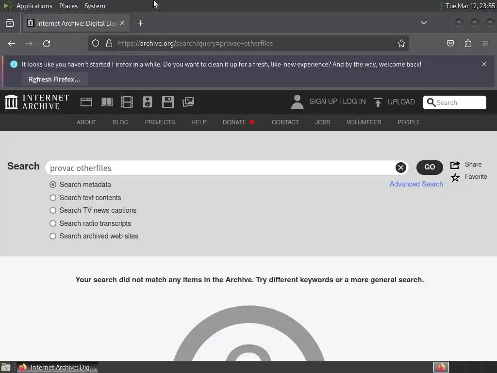Screen dimensions: 497x373
Task: Open the PROJECTS nav item
Action: 160,122
